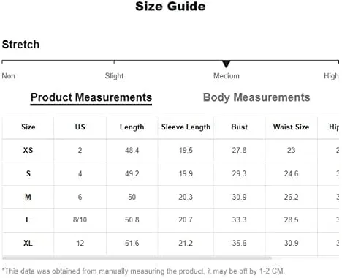Click the horizontal table scrollbar

[x=137, y=258]
